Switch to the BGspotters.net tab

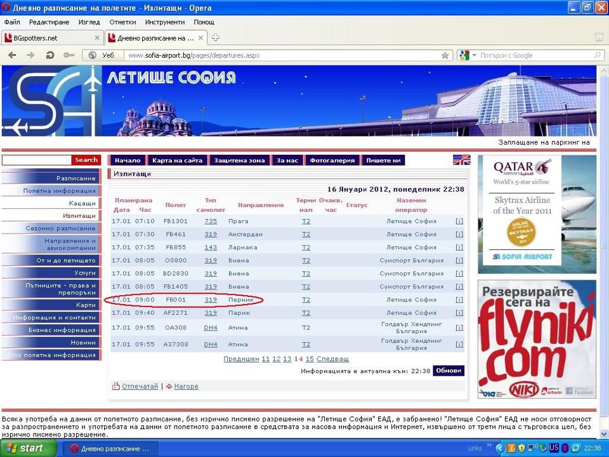(51, 37)
